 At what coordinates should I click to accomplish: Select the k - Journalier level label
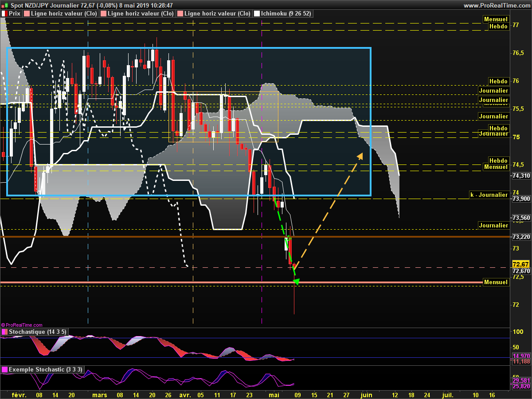click(489, 195)
